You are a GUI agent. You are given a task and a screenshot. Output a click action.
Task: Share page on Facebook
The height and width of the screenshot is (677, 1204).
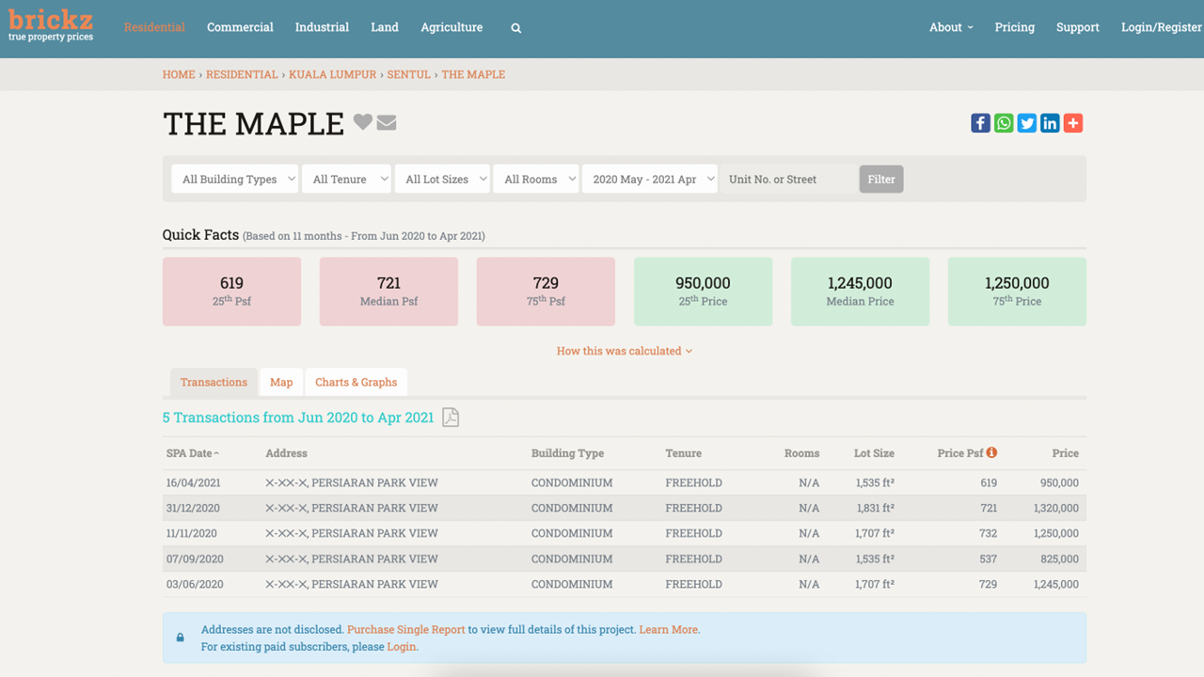tap(980, 123)
